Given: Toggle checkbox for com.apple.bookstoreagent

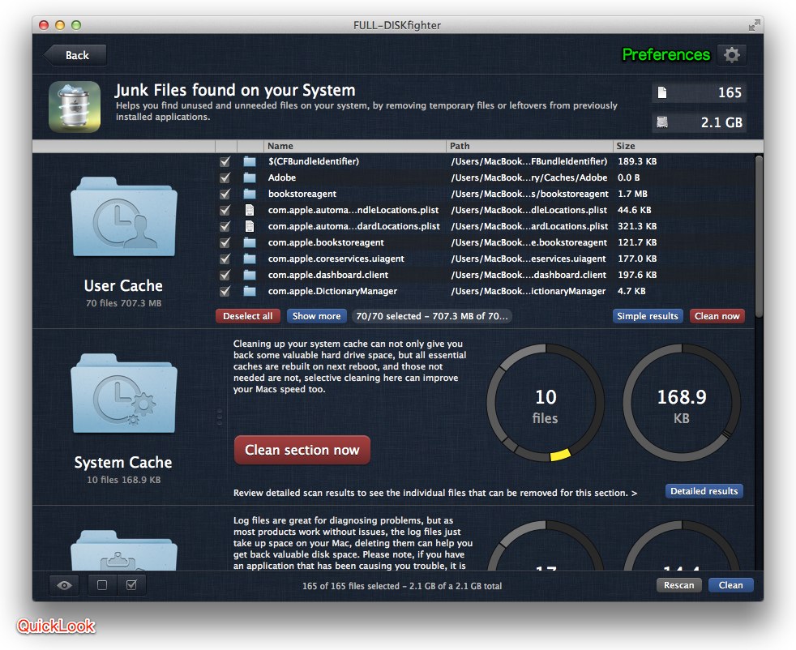Looking at the screenshot, I should coord(225,242).
